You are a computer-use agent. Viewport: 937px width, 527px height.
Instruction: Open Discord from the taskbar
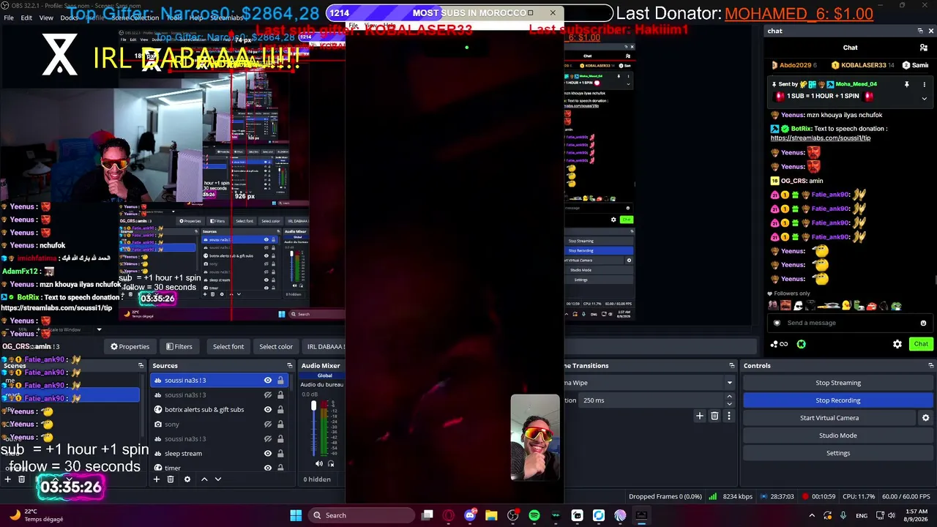[470, 515]
